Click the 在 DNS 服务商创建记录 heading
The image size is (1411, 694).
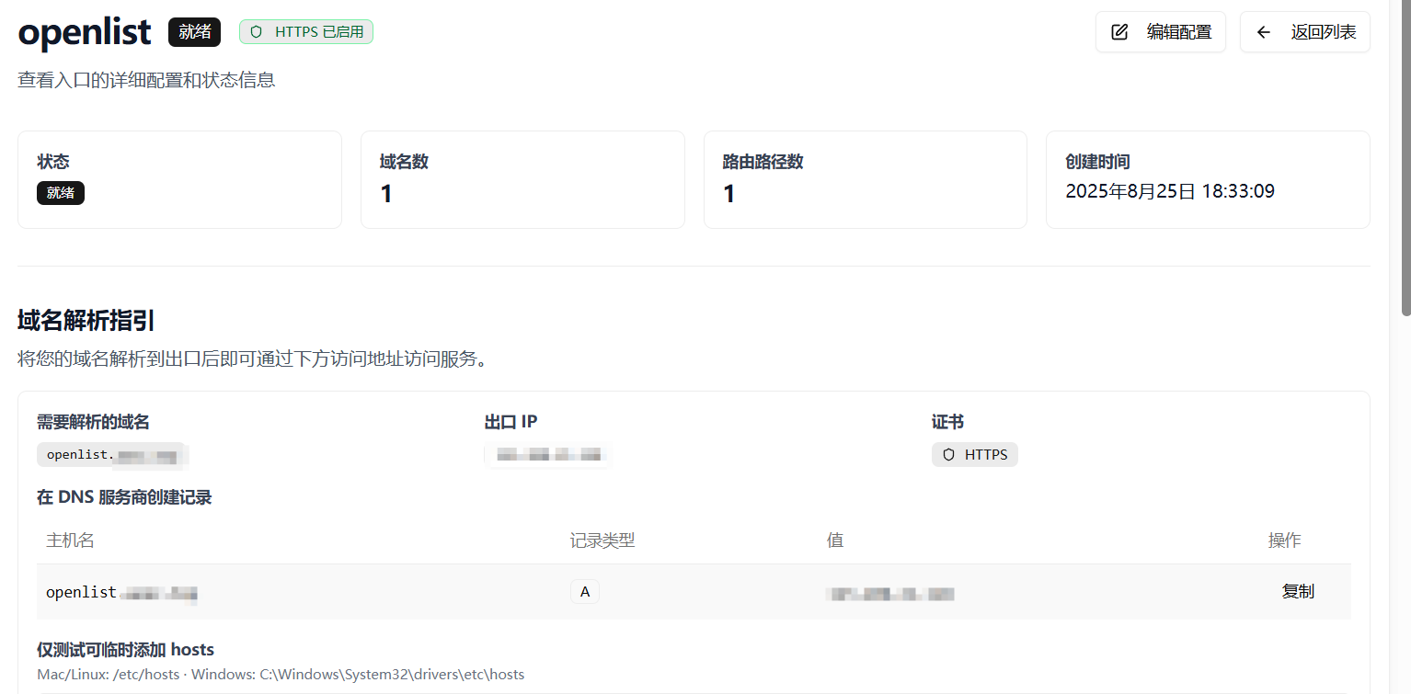[x=124, y=497]
